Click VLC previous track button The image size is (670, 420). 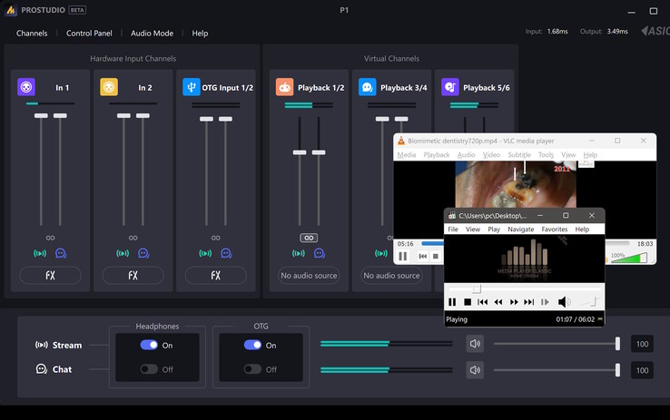point(422,256)
